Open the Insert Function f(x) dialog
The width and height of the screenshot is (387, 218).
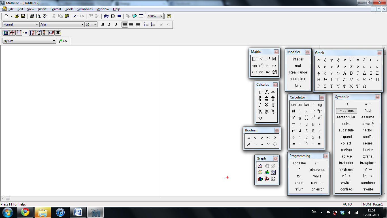(106, 16)
